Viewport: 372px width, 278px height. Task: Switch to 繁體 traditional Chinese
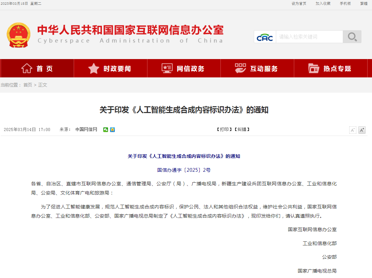click(x=364, y=3)
